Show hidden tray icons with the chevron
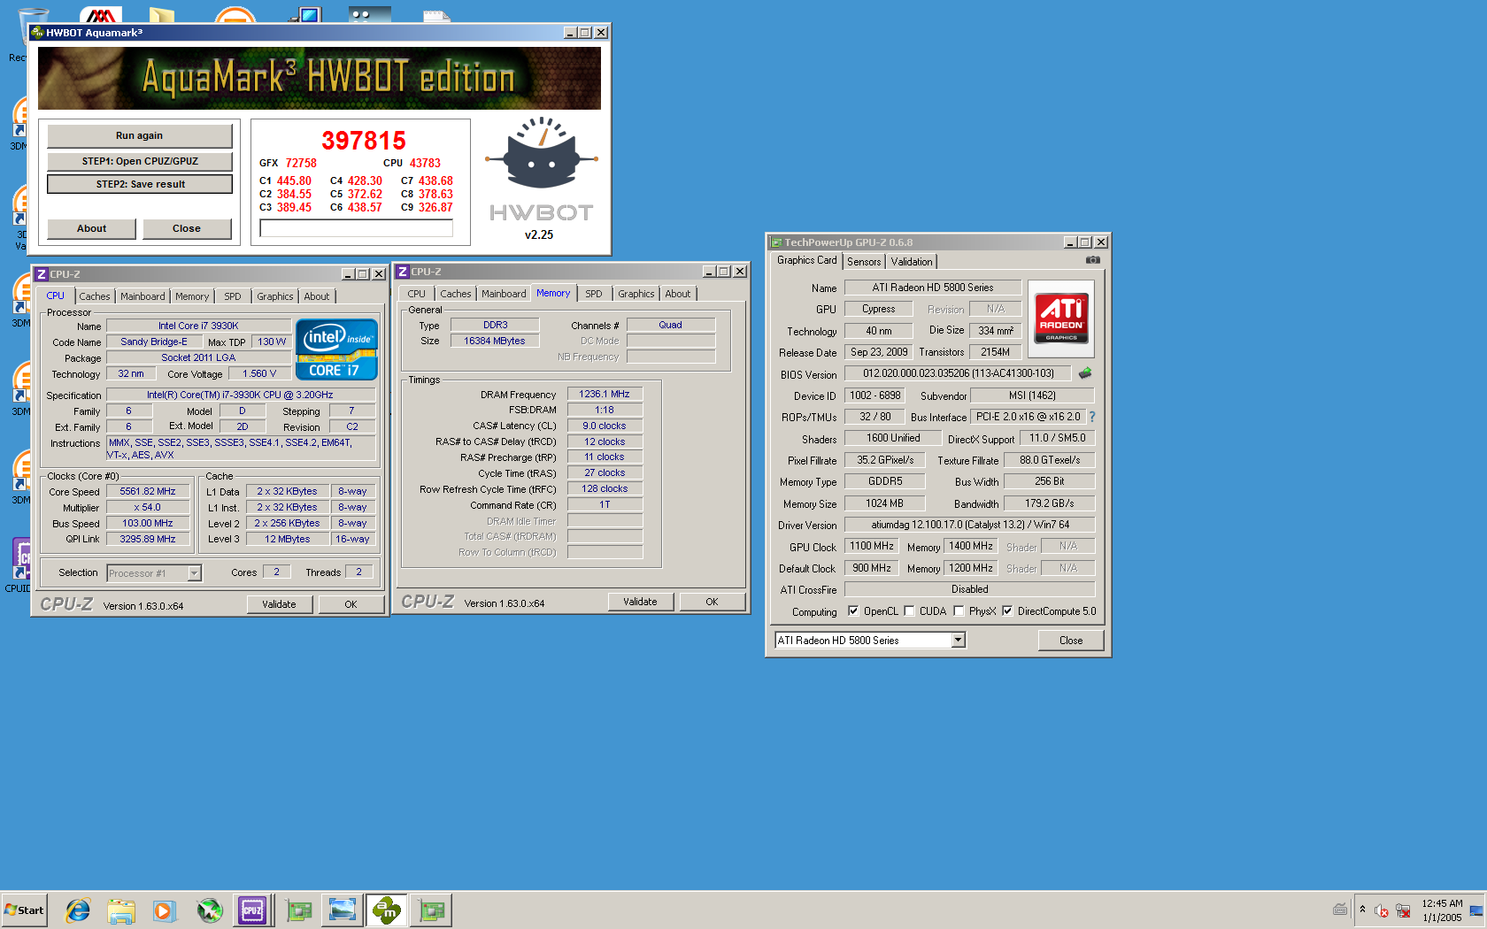Viewport: 1487px width, 929px height. [x=1362, y=910]
